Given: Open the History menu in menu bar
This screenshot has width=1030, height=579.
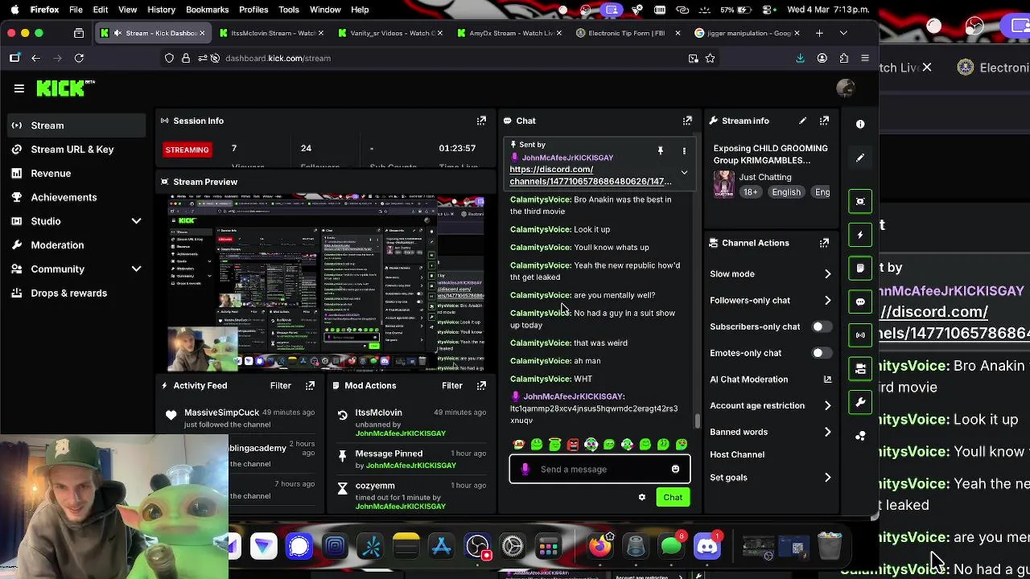Looking at the screenshot, I should [x=161, y=10].
